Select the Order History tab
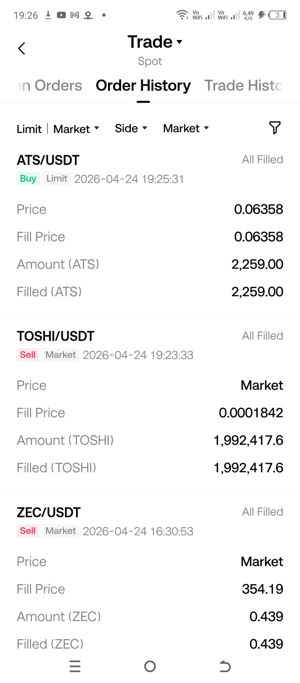 click(x=143, y=86)
